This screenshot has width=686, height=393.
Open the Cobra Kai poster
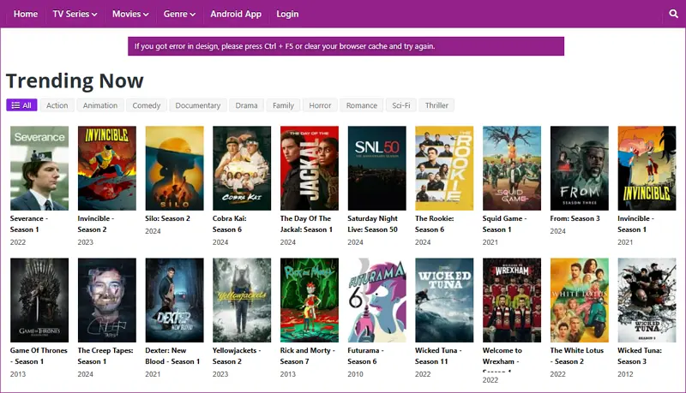pyautogui.click(x=242, y=168)
